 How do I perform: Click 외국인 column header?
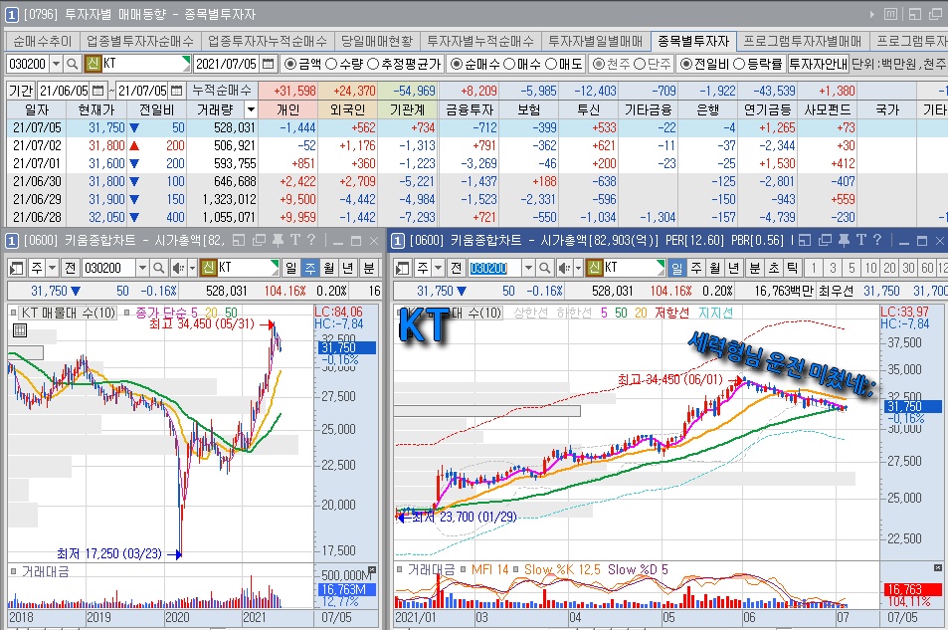[x=347, y=109]
